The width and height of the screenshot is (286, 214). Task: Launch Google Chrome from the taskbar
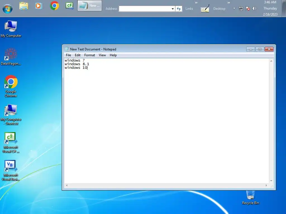54,6
